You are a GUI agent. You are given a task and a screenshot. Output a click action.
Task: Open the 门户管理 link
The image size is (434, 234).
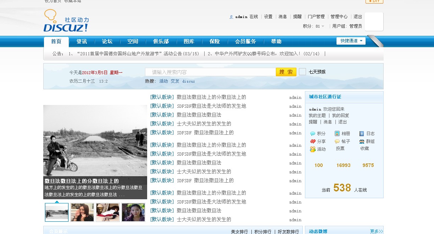(316, 17)
